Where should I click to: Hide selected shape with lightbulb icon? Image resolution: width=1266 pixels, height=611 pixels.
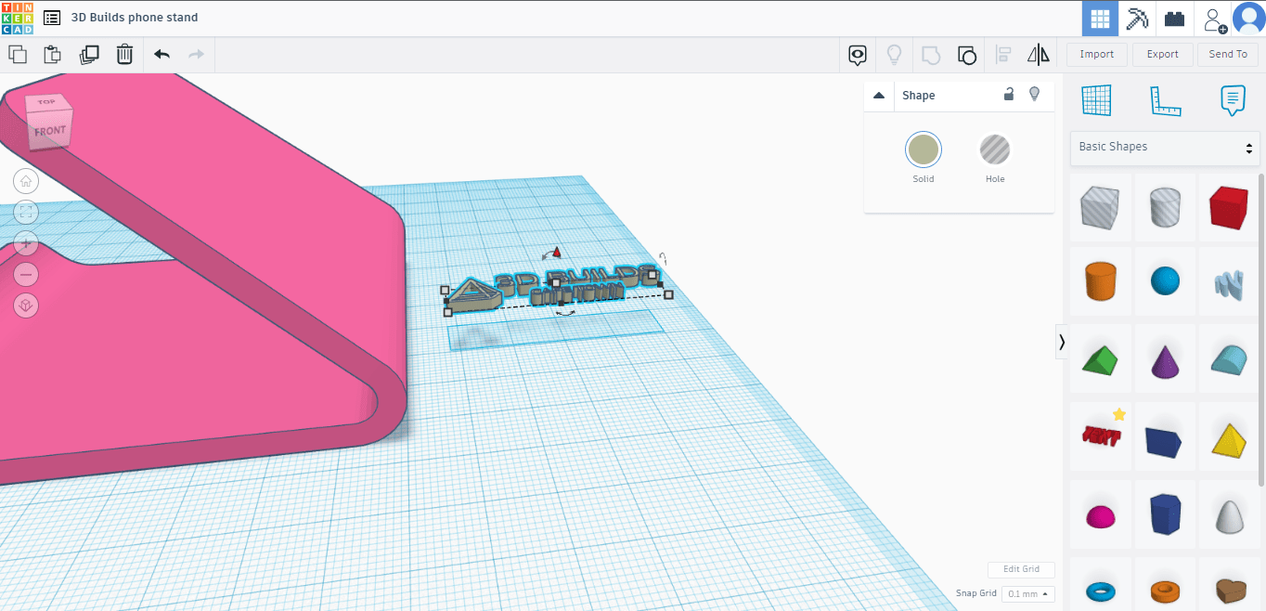coord(1034,95)
